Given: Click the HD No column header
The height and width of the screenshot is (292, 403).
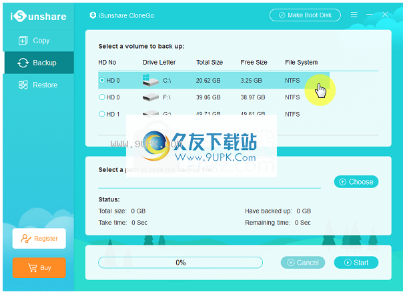Looking at the screenshot, I should 107,62.
